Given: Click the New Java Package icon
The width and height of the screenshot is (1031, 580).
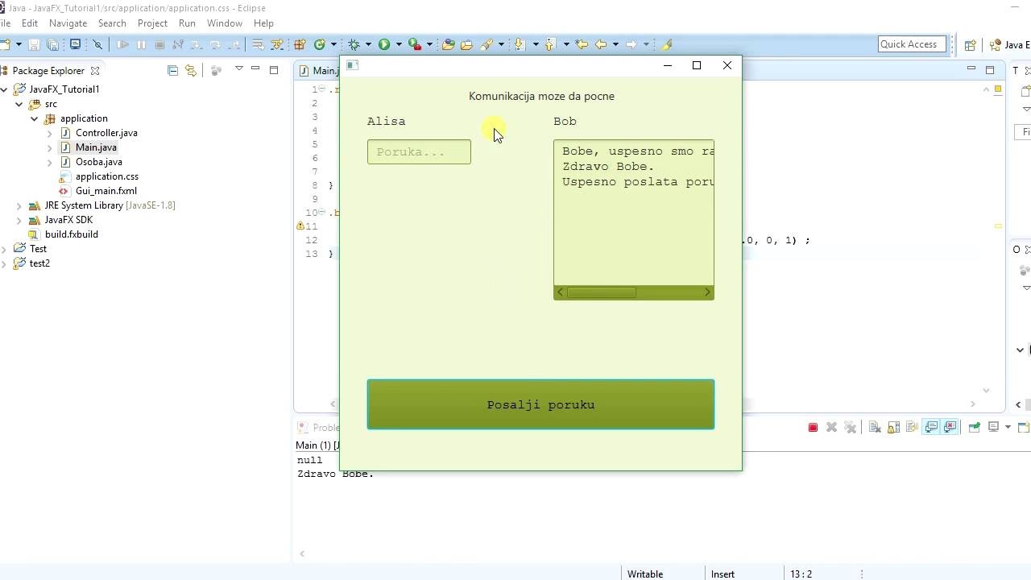Looking at the screenshot, I should pos(300,44).
